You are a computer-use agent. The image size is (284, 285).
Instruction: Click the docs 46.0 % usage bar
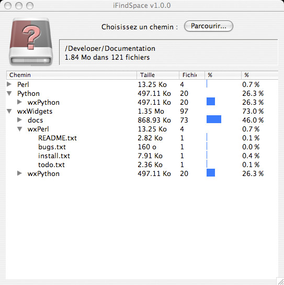click(214, 119)
